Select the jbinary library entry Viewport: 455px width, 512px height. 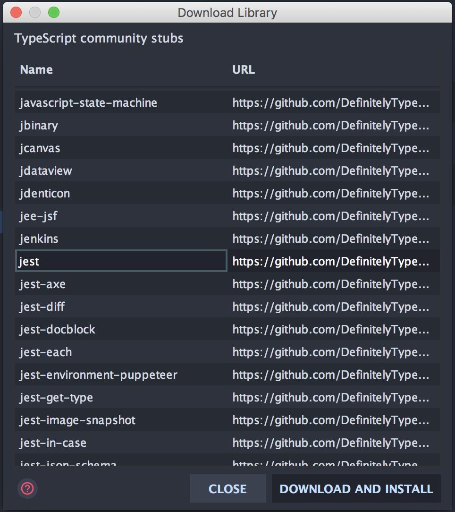(x=39, y=125)
